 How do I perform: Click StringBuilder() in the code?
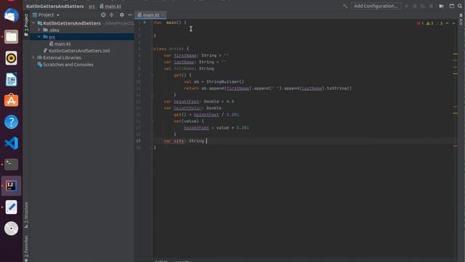(225, 82)
